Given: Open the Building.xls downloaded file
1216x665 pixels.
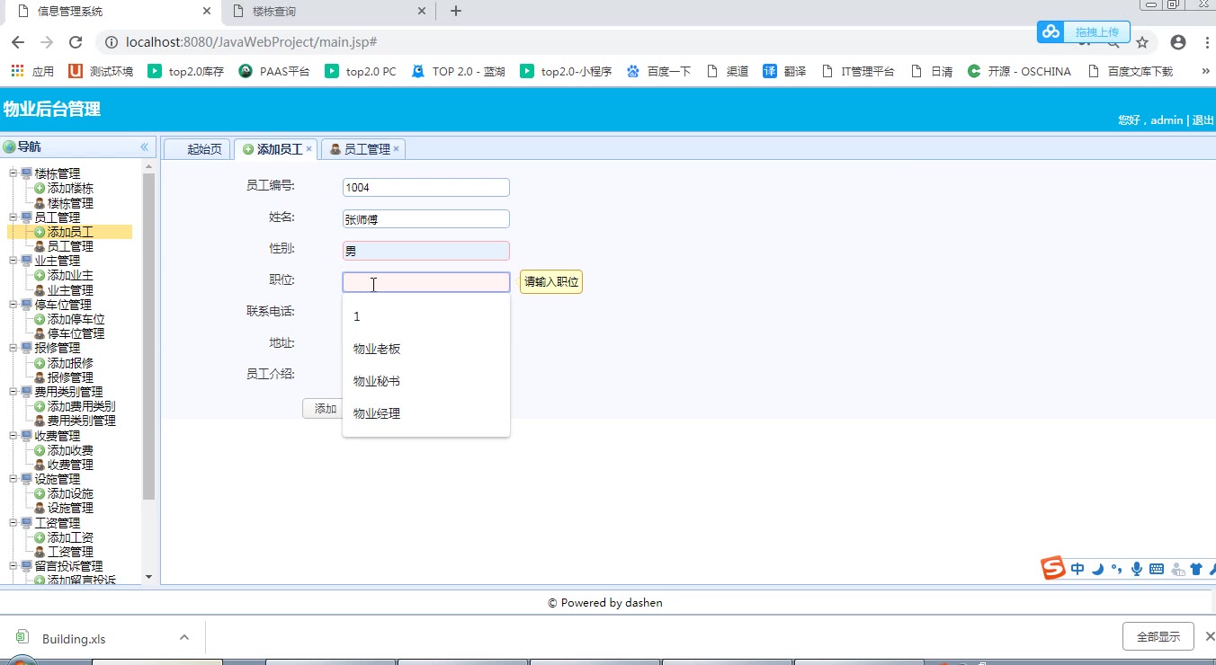Looking at the screenshot, I should (74, 639).
